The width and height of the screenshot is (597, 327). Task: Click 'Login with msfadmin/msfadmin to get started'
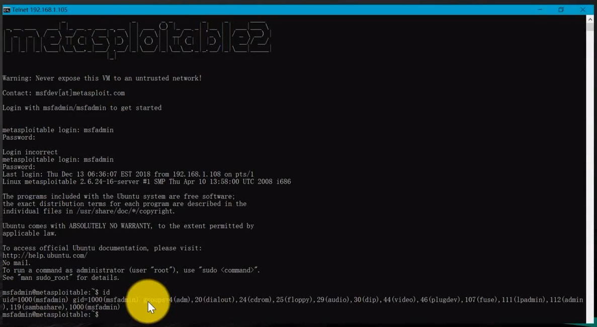coord(82,108)
